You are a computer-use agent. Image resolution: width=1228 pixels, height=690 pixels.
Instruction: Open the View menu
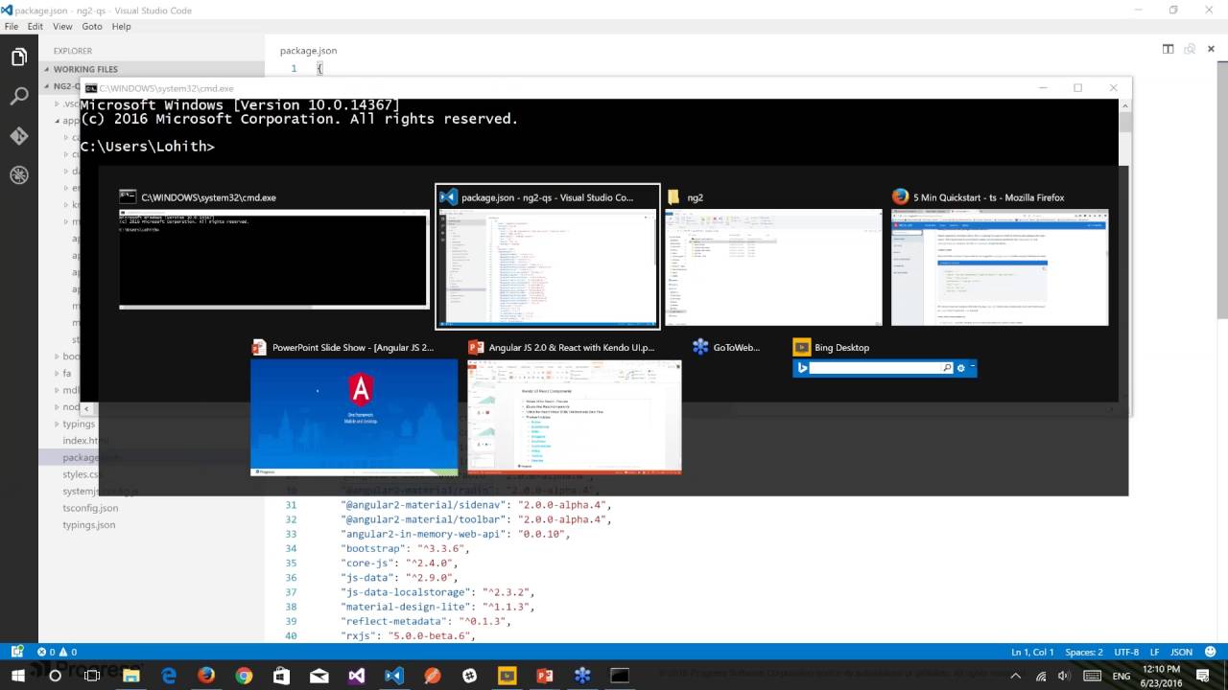click(62, 27)
